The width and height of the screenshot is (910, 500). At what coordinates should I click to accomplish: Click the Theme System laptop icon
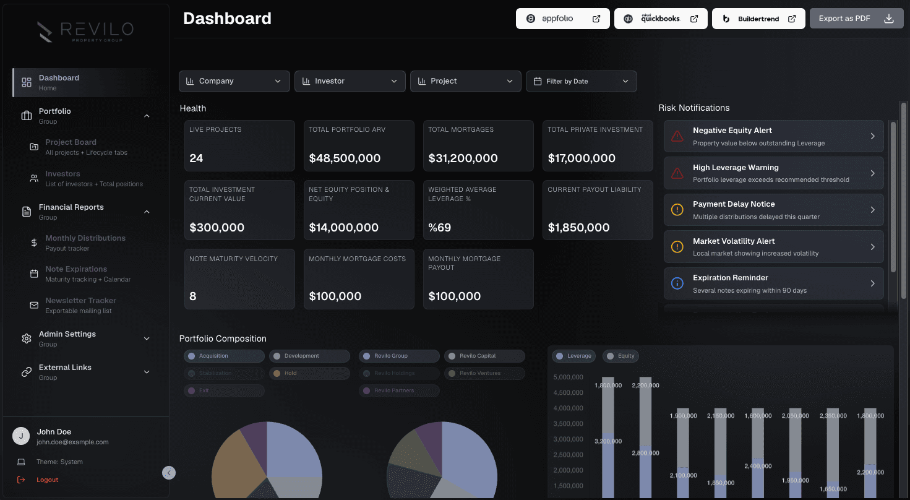pyautogui.click(x=21, y=462)
